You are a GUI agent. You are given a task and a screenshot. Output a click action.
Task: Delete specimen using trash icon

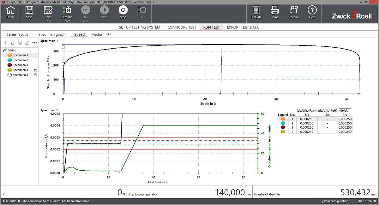pyautogui.click(x=13, y=43)
